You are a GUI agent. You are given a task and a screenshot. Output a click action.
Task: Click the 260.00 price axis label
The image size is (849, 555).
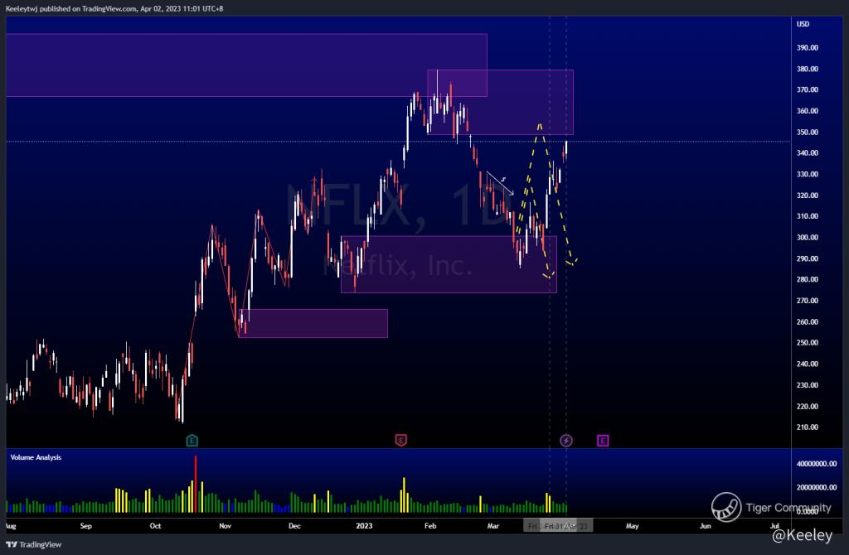click(808, 322)
